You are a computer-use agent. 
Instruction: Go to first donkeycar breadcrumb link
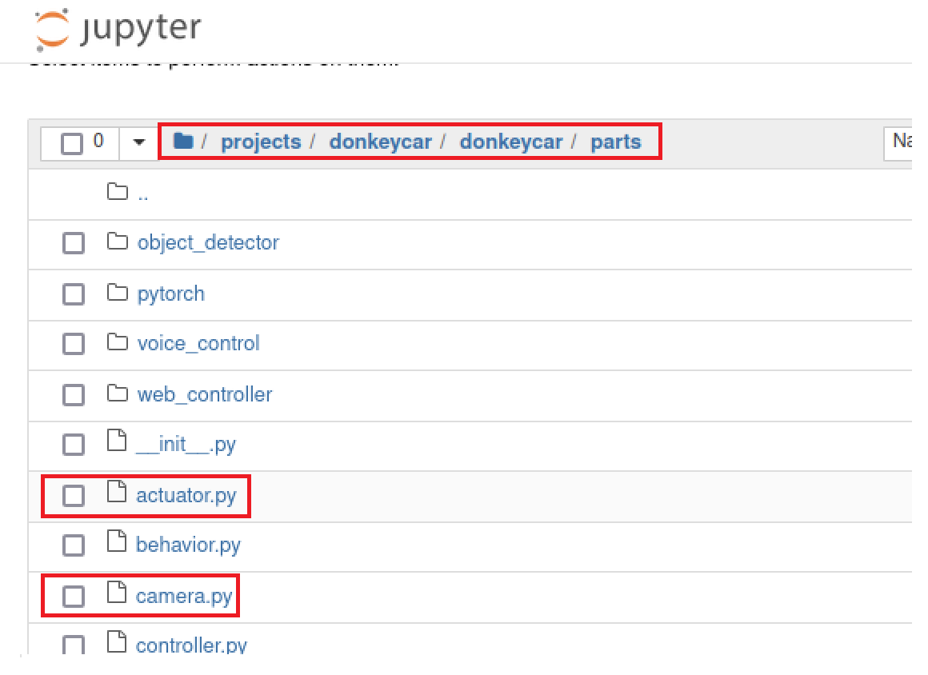[x=380, y=142]
